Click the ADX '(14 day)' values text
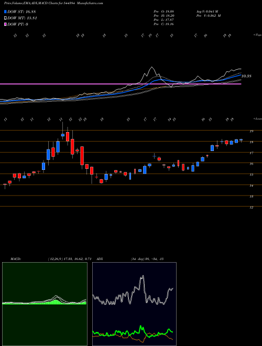Screen dimensions: 262x346 click(147, 259)
